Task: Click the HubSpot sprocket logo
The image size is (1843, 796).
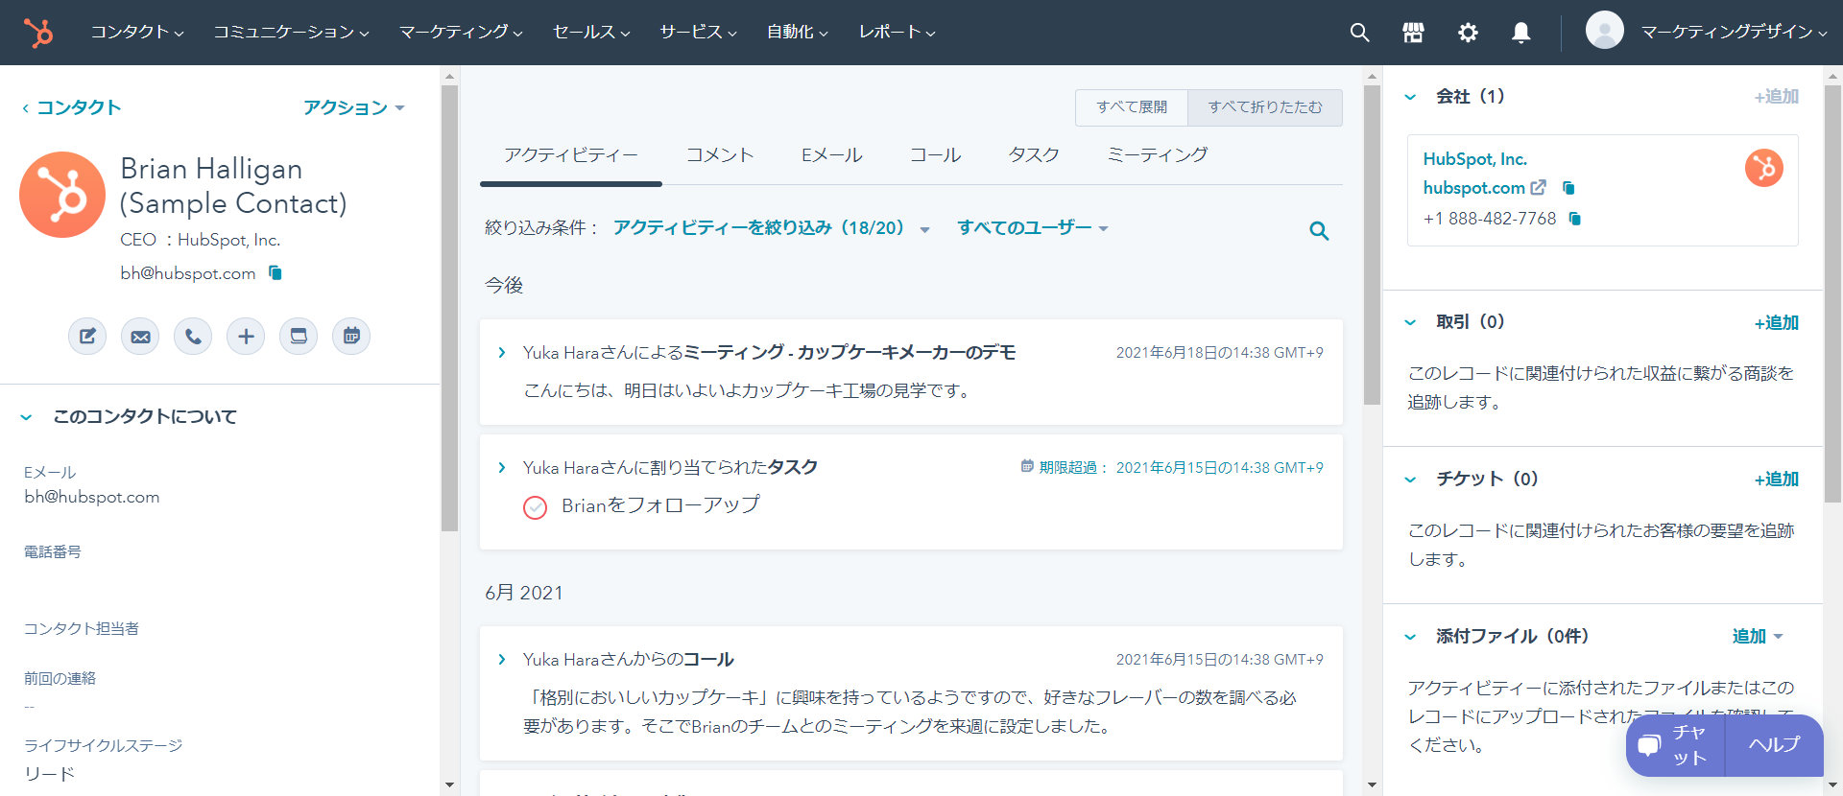Action: tap(38, 33)
